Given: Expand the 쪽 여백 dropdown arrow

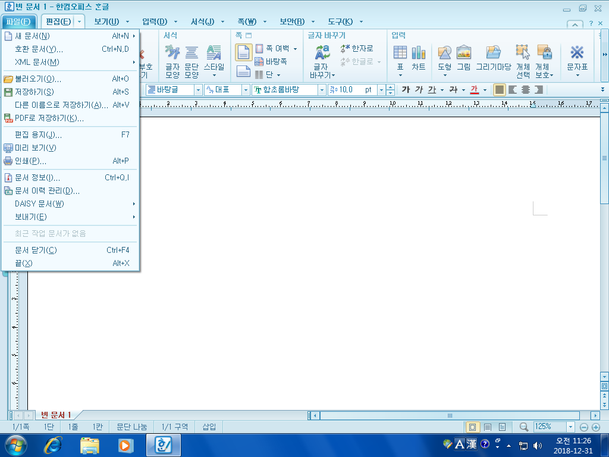Looking at the screenshot, I should click(295, 49).
